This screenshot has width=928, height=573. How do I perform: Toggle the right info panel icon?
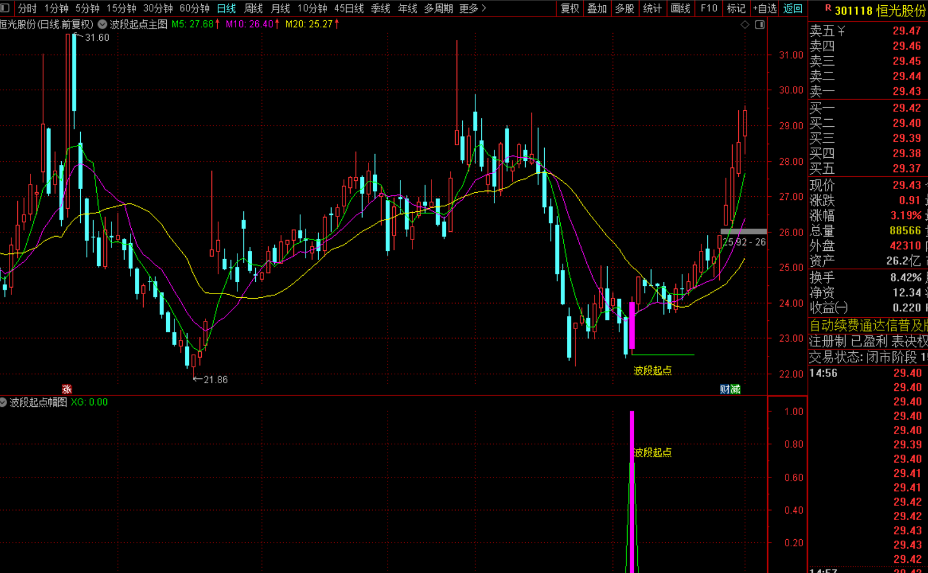coord(759,24)
